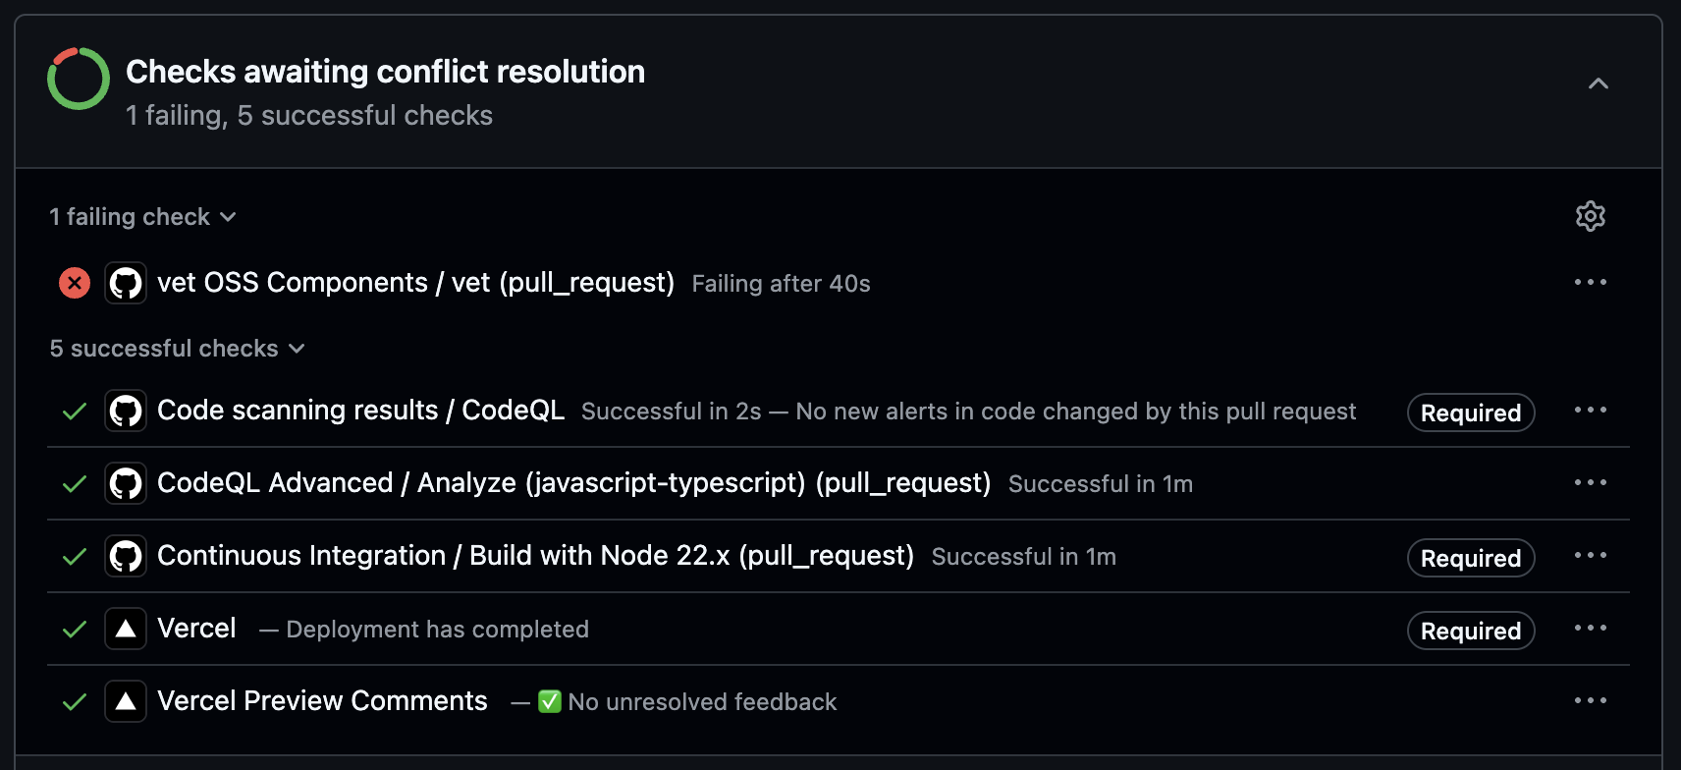This screenshot has height=770, width=1681.
Task: Click the GitHub avatar beside Code scanning results
Action: pyautogui.click(x=126, y=411)
